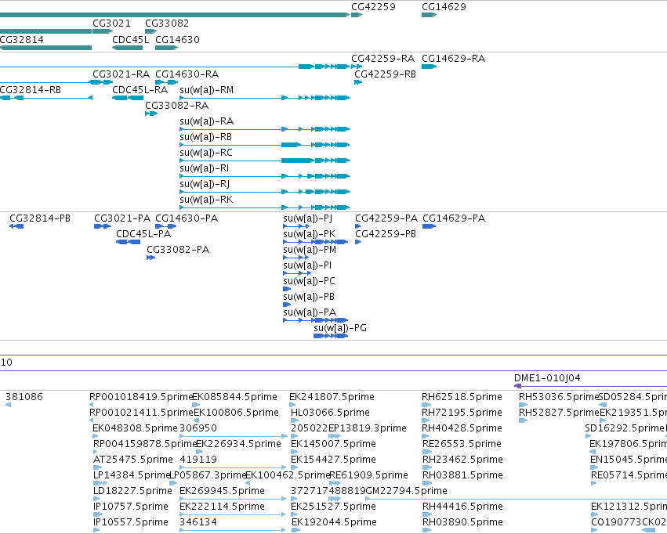Select transcript su(w[a])-RJ label
Screen dimensions: 667x534
point(205,184)
